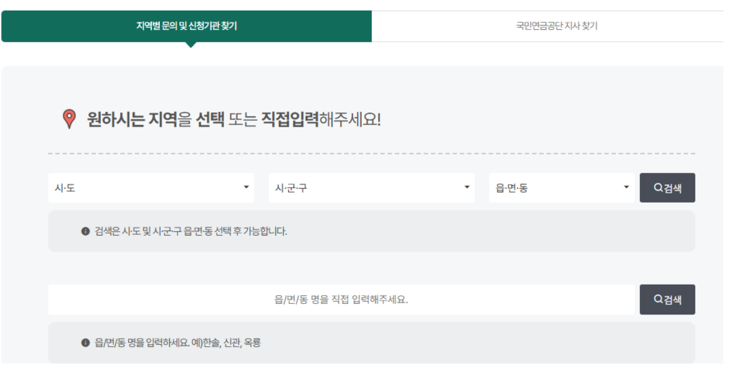
Task: Click the arrow on the 시·도 selector
Action: point(246,188)
